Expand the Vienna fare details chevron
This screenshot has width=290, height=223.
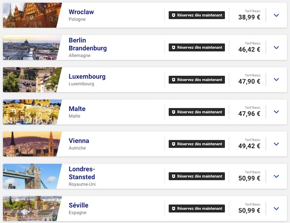276,144
